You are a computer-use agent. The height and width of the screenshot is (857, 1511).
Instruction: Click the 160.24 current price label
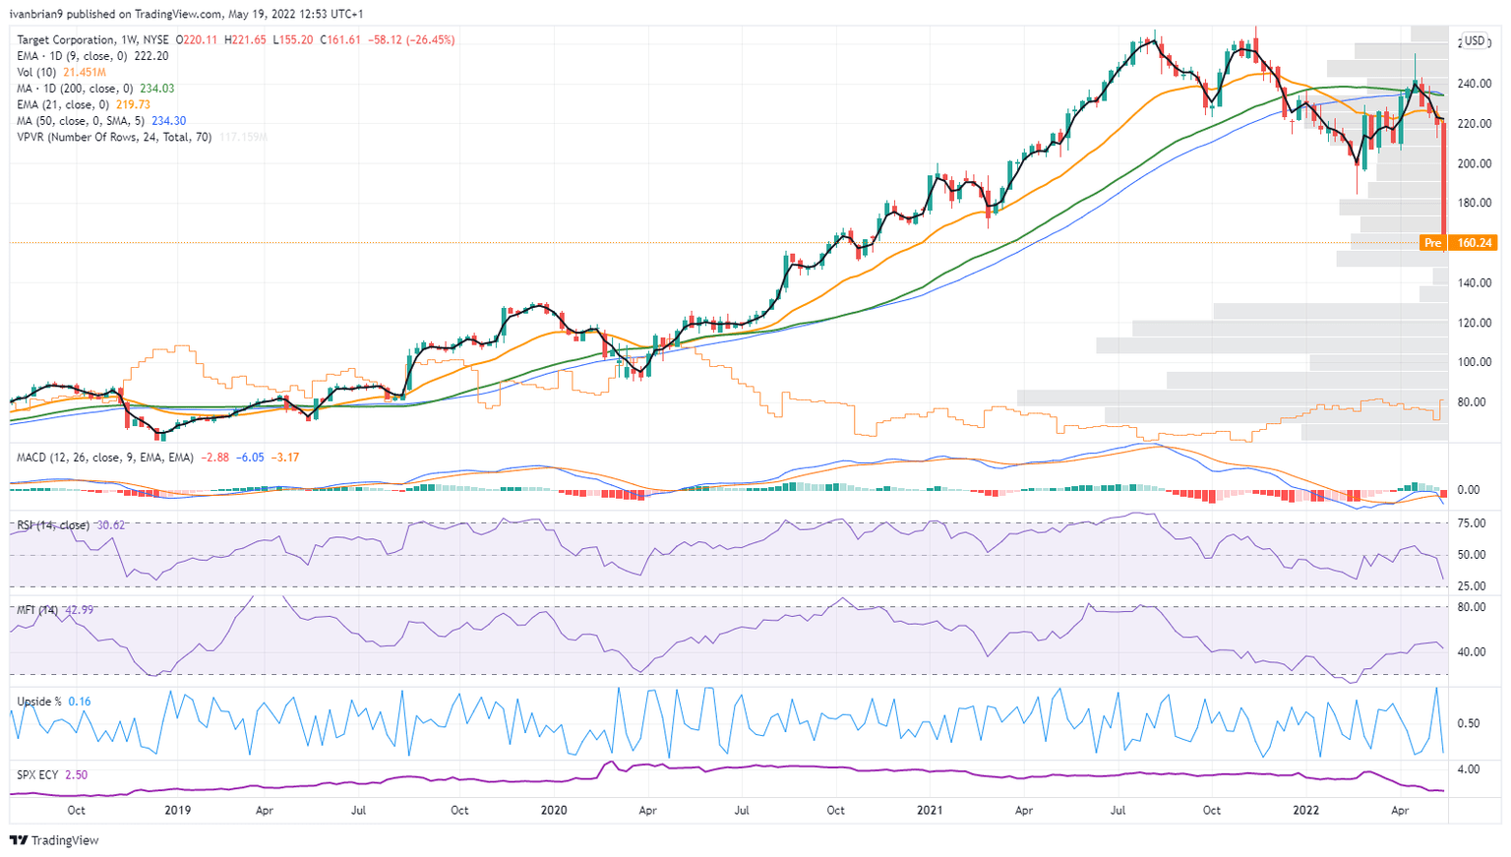[x=1474, y=243]
